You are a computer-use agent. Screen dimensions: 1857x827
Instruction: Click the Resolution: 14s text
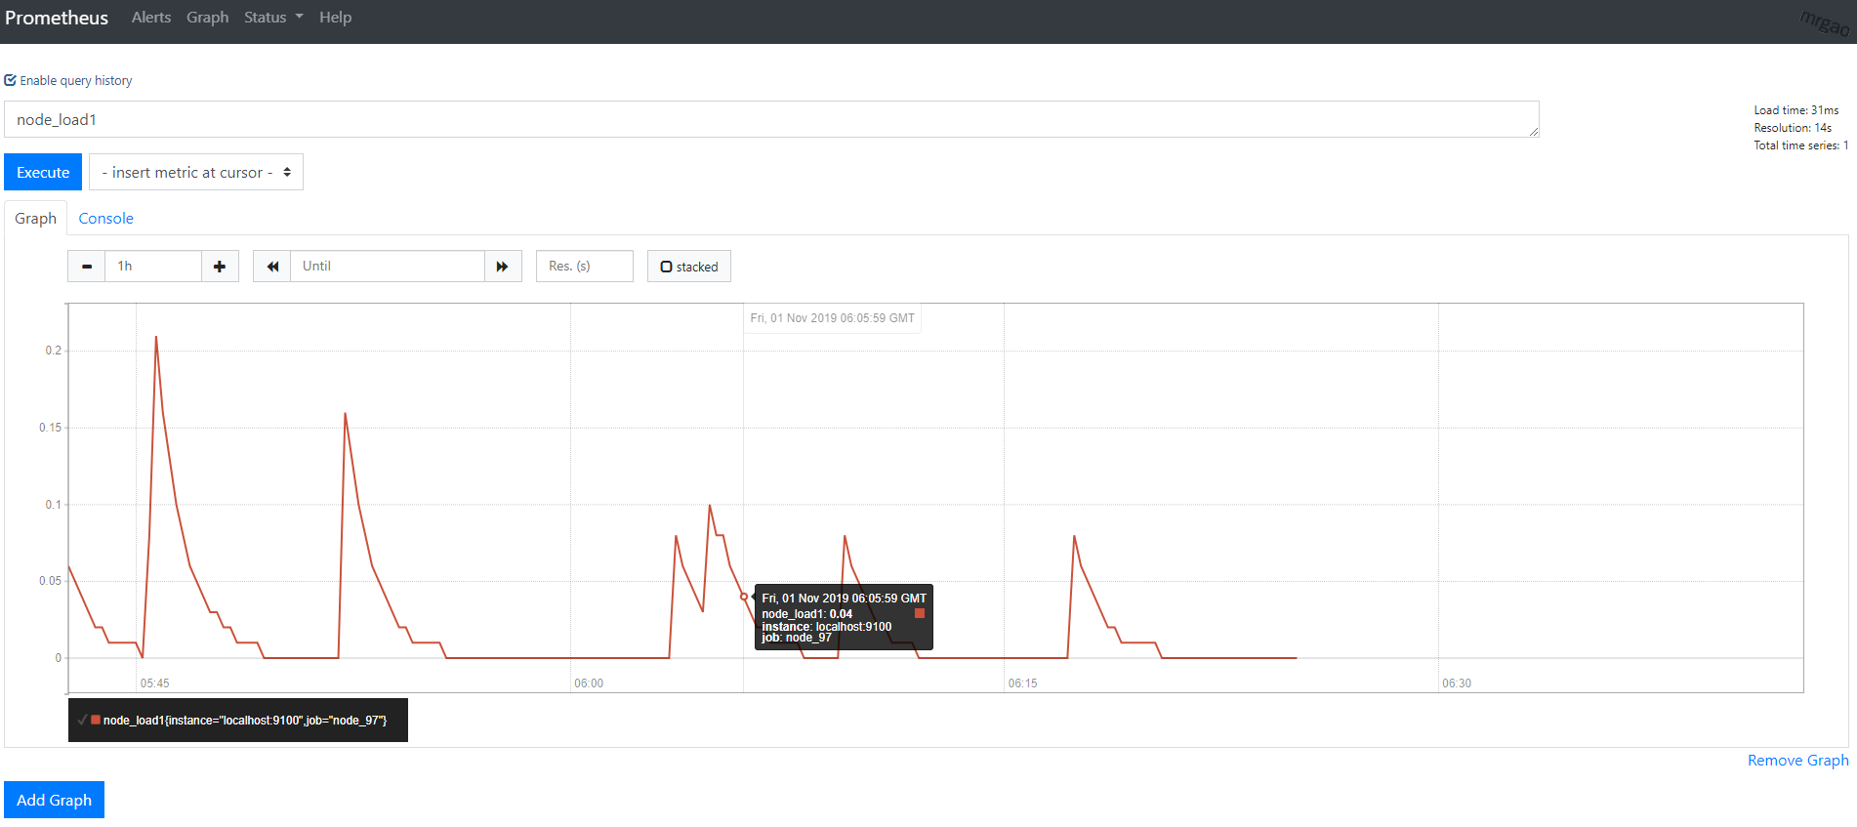click(x=1793, y=128)
